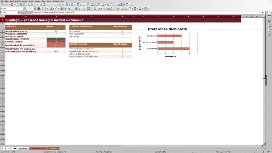Click the scroll to first sheet button
This screenshot has width=272, height=153.
[2, 148]
